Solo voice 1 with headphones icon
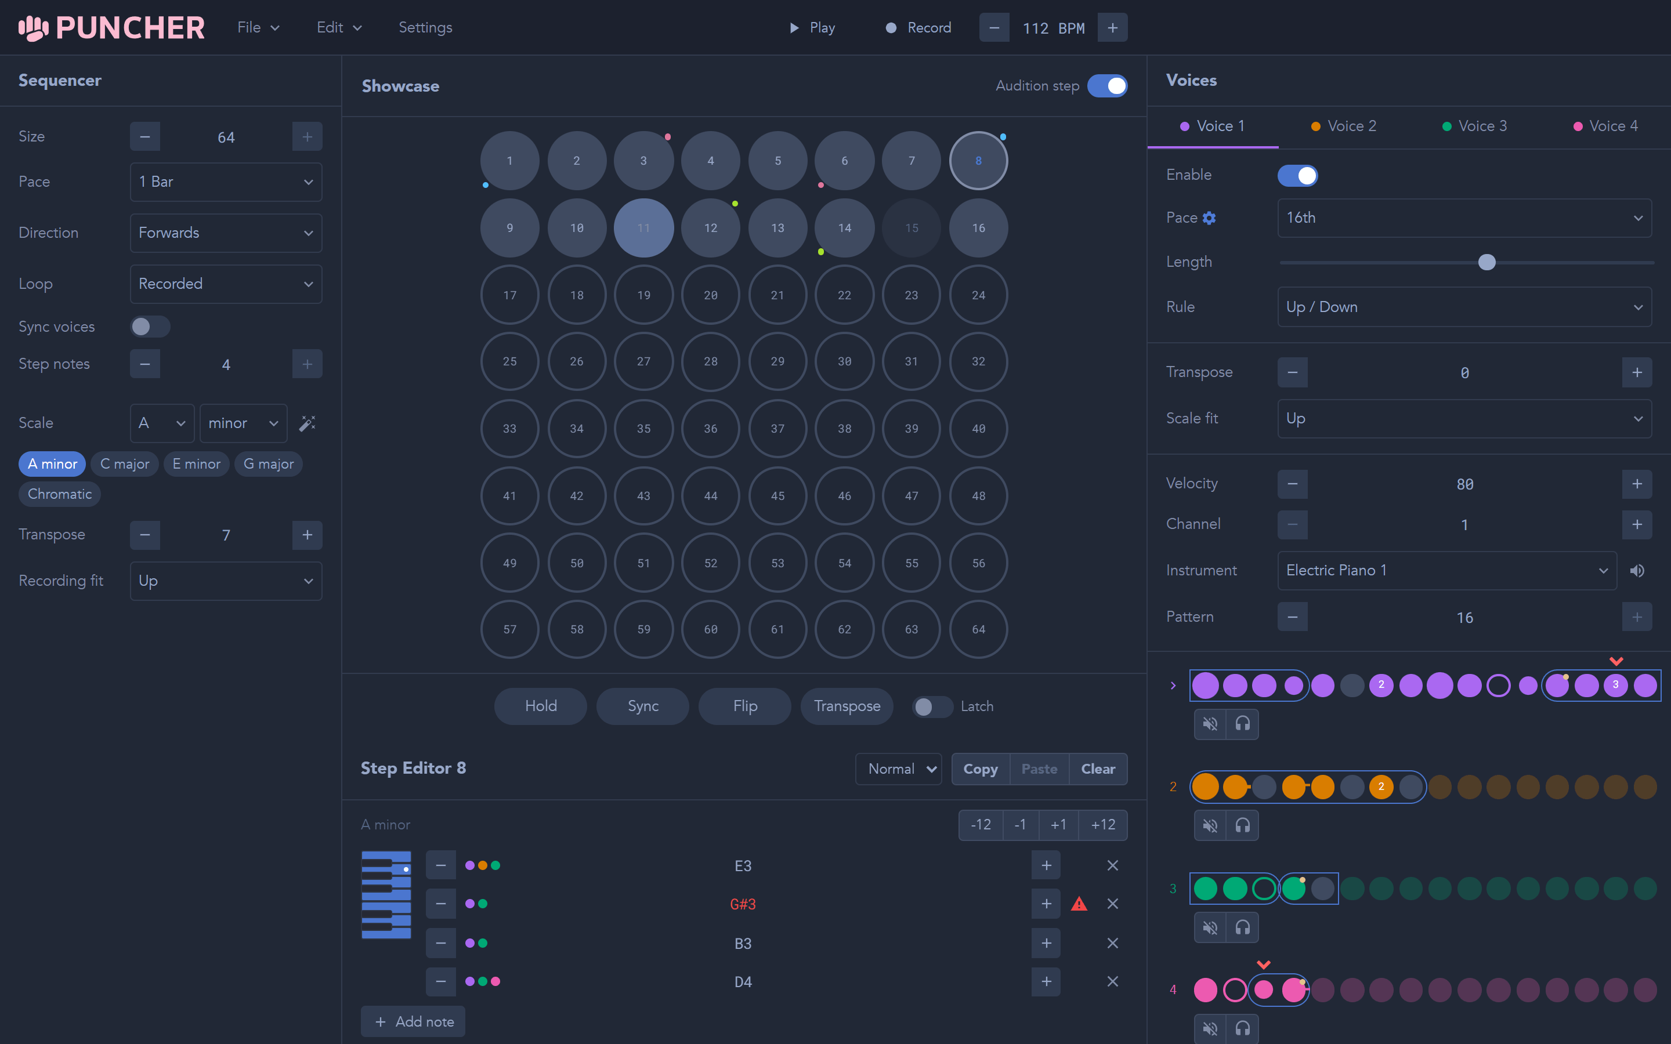Viewport: 1671px width, 1044px height. coord(1242,724)
